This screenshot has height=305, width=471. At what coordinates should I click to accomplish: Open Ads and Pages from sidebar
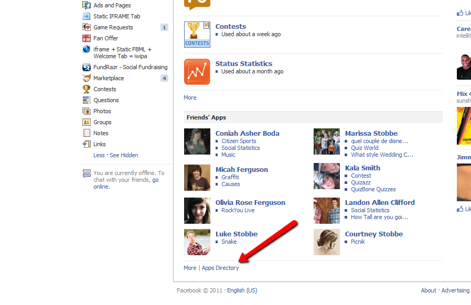(x=112, y=5)
